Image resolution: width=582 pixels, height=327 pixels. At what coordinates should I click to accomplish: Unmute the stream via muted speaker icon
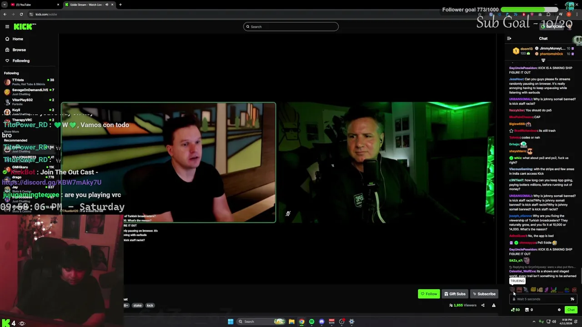[288, 213]
